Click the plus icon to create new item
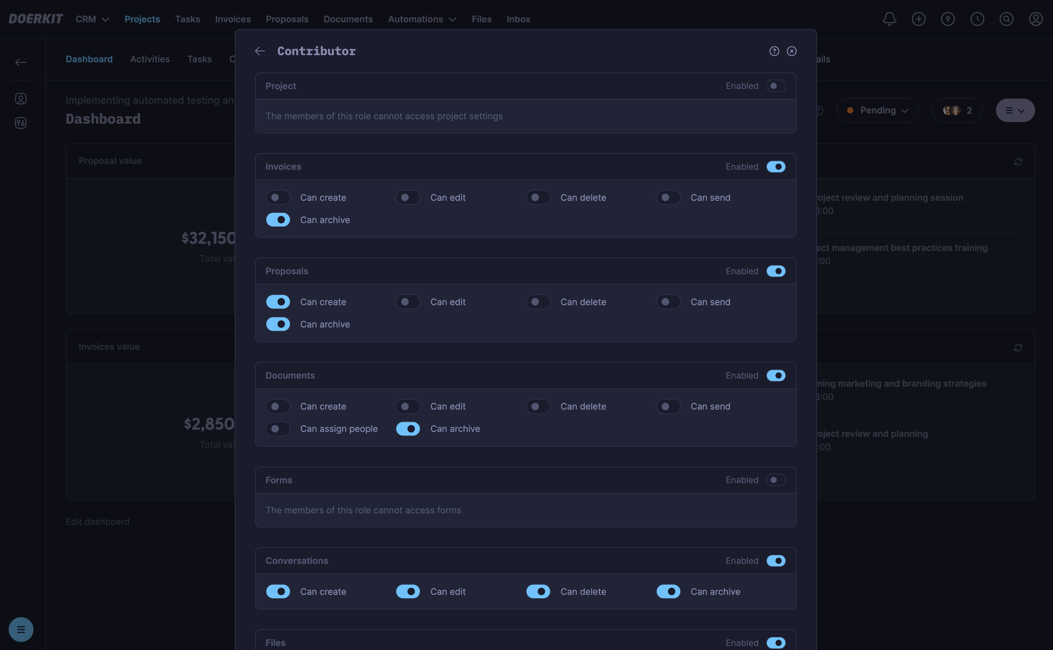The width and height of the screenshot is (1053, 650). tap(919, 19)
